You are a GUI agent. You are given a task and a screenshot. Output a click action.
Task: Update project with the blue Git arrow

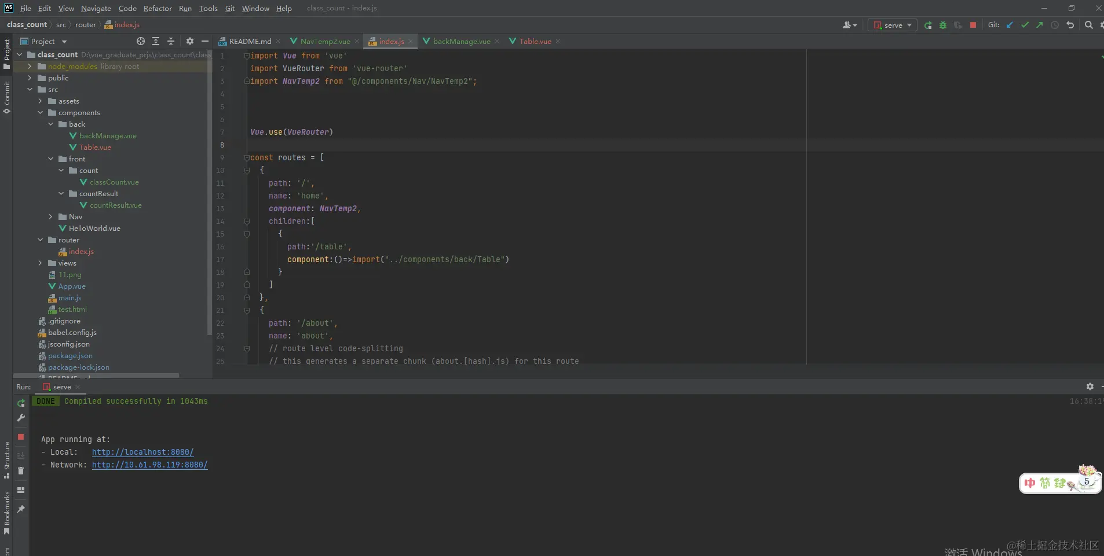coord(1010,25)
